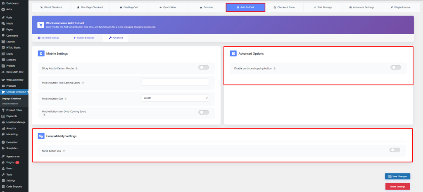Toggle Mobile Button Icon Only switch

pyautogui.click(x=203, y=112)
